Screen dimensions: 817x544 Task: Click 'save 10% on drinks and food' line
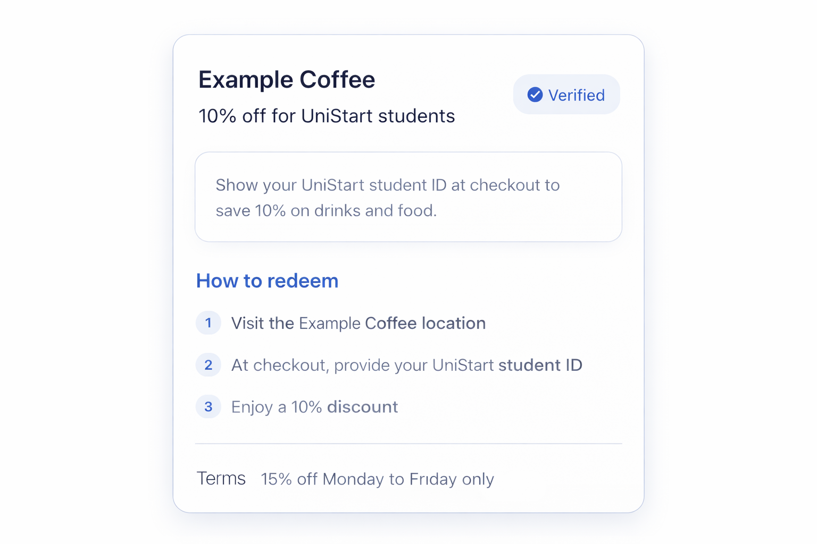point(326,210)
